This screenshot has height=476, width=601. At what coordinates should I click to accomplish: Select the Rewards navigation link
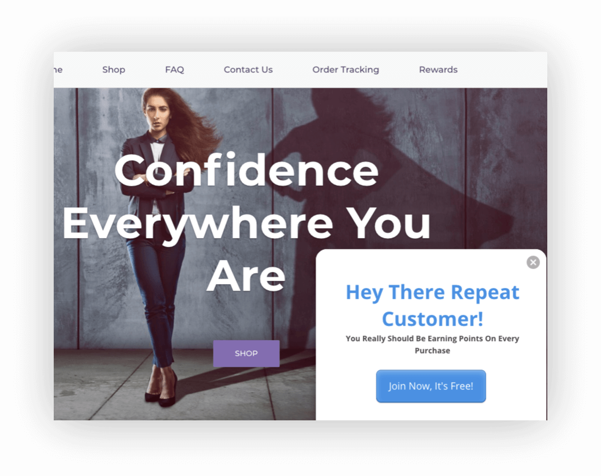coord(438,70)
